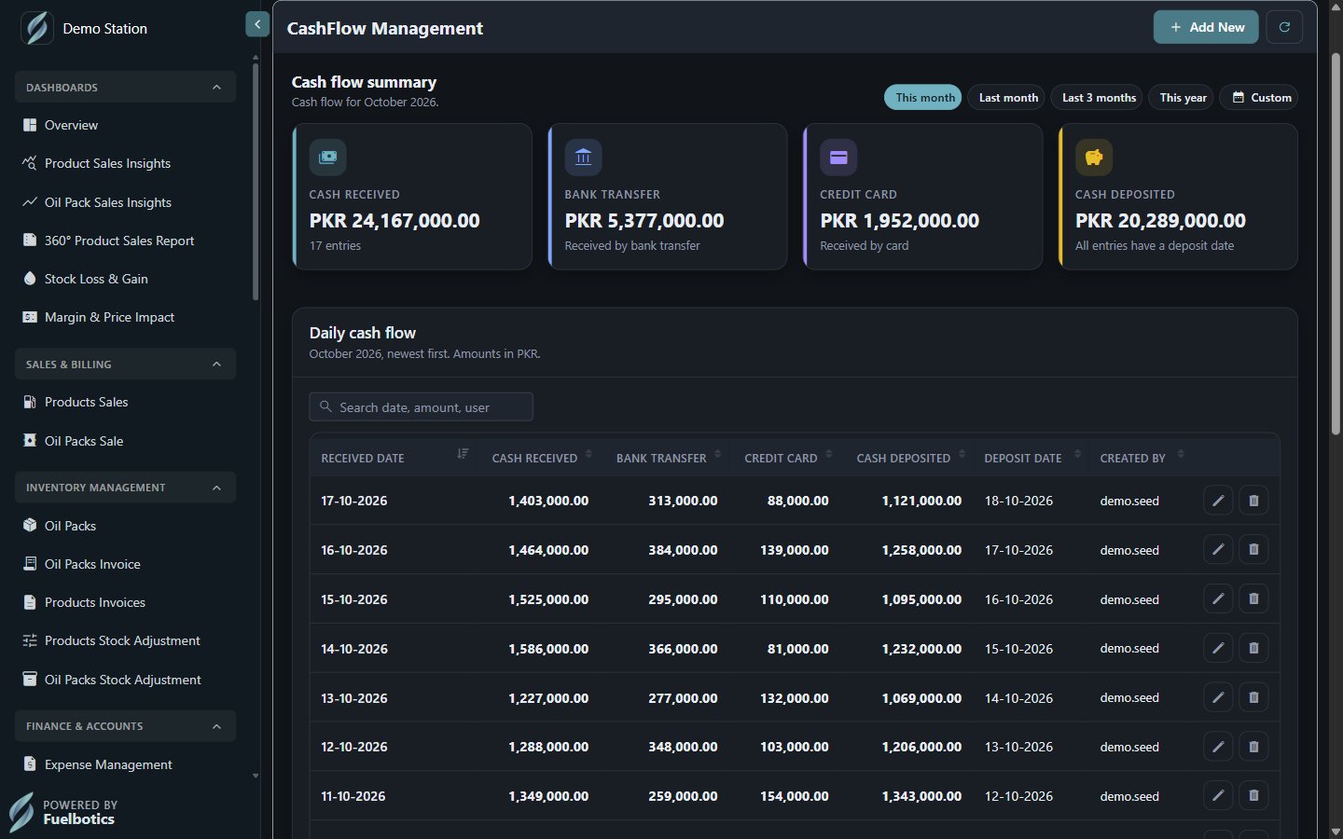This screenshot has width=1343, height=839.
Task: Select the This month filter
Action: point(923,97)
